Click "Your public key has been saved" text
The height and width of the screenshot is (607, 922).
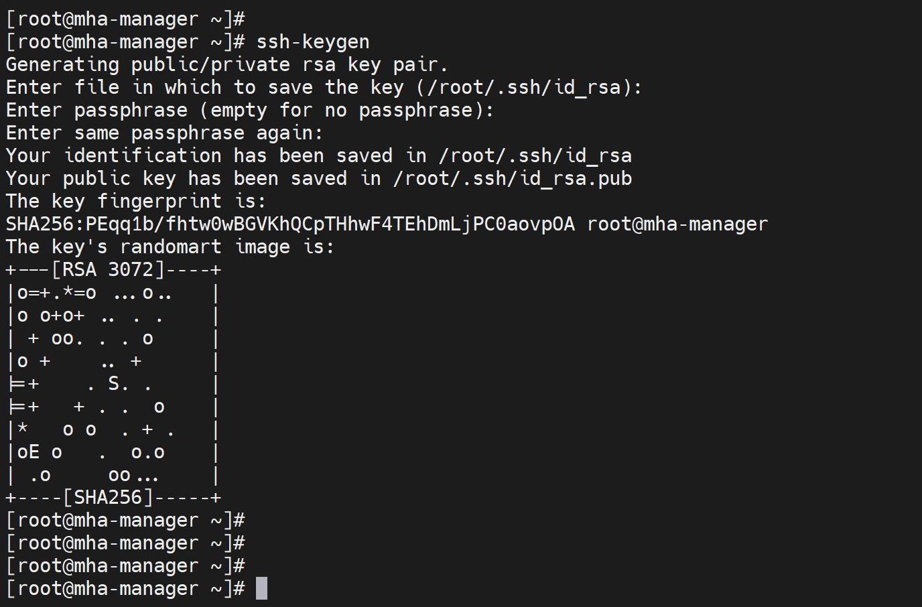click(x=176, y=178)
